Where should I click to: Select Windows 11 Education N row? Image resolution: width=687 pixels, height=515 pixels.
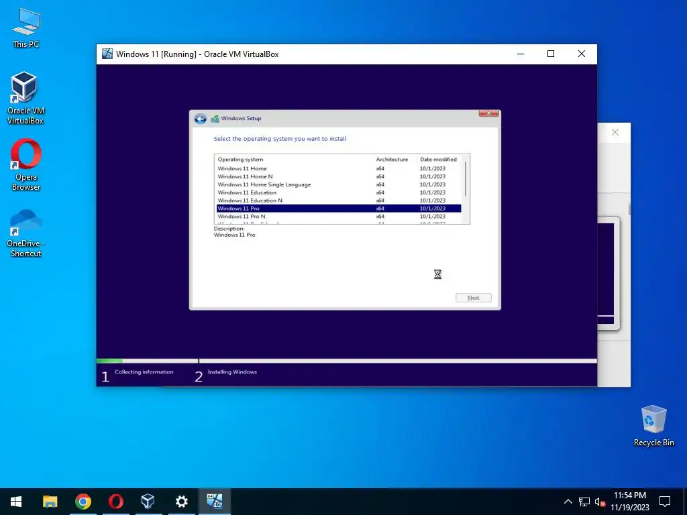(x=339, y=201)
